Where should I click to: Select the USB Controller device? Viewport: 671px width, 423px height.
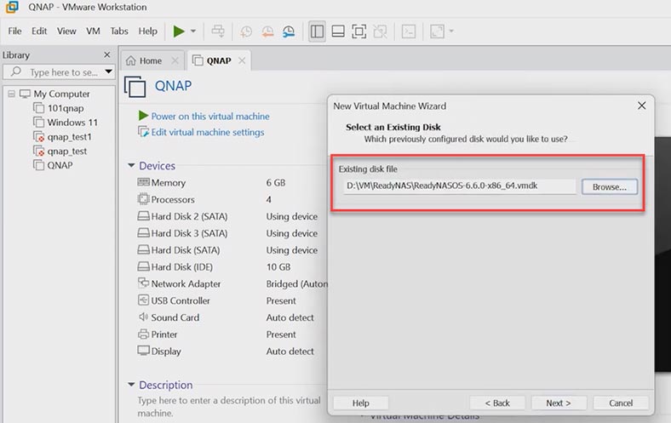(x=181, y=300)
